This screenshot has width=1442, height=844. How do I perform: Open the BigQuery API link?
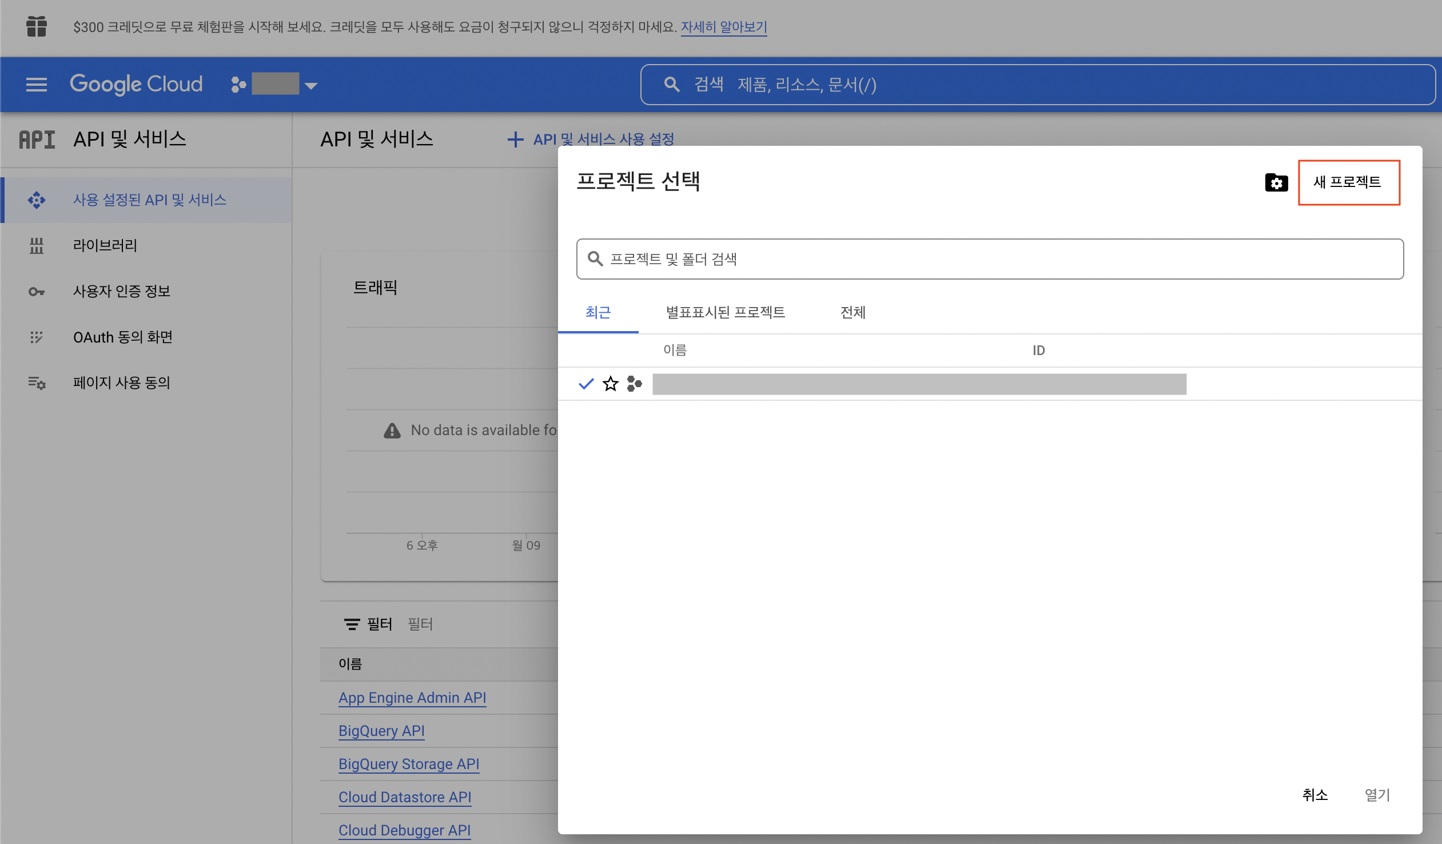coord(381,731)
